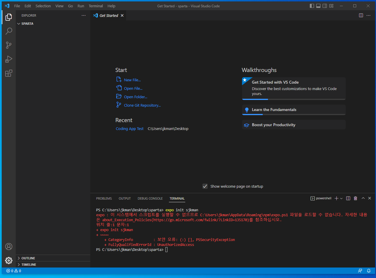
Task: Switch to the DEBUG CONSOLE tab
Action: pyautogui.click(x=150, y=198)
